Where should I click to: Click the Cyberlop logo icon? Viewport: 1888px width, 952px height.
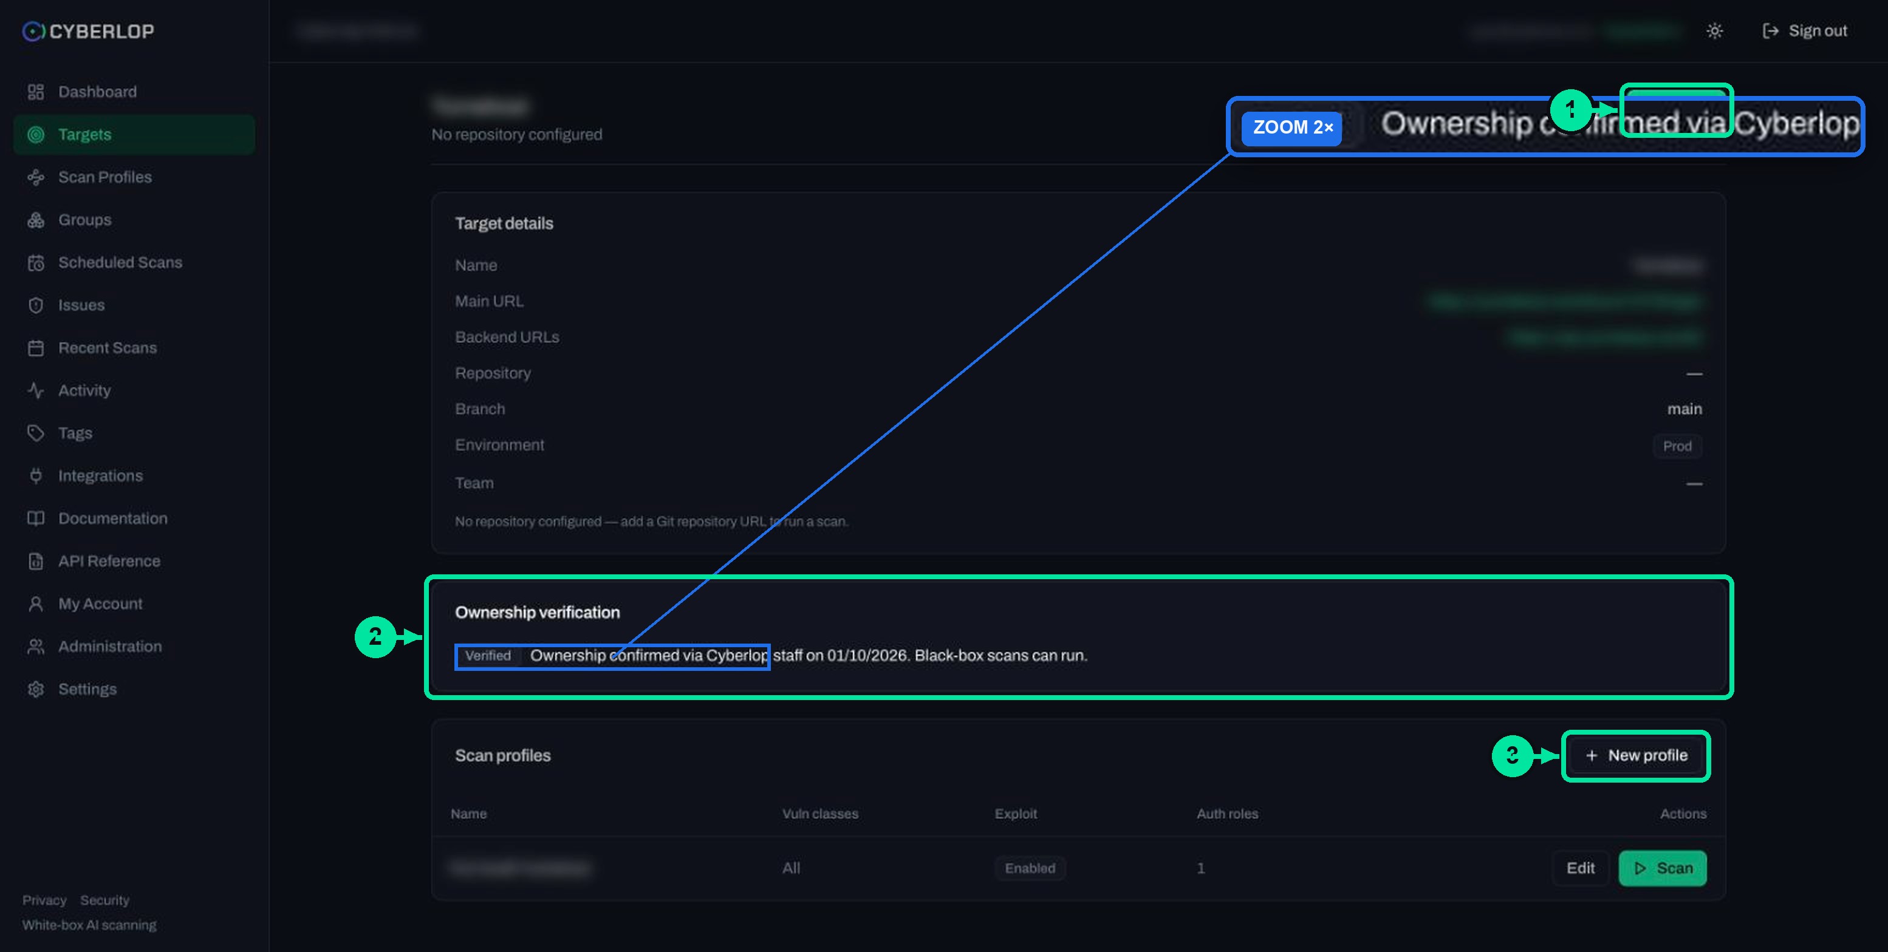(34, 32)
